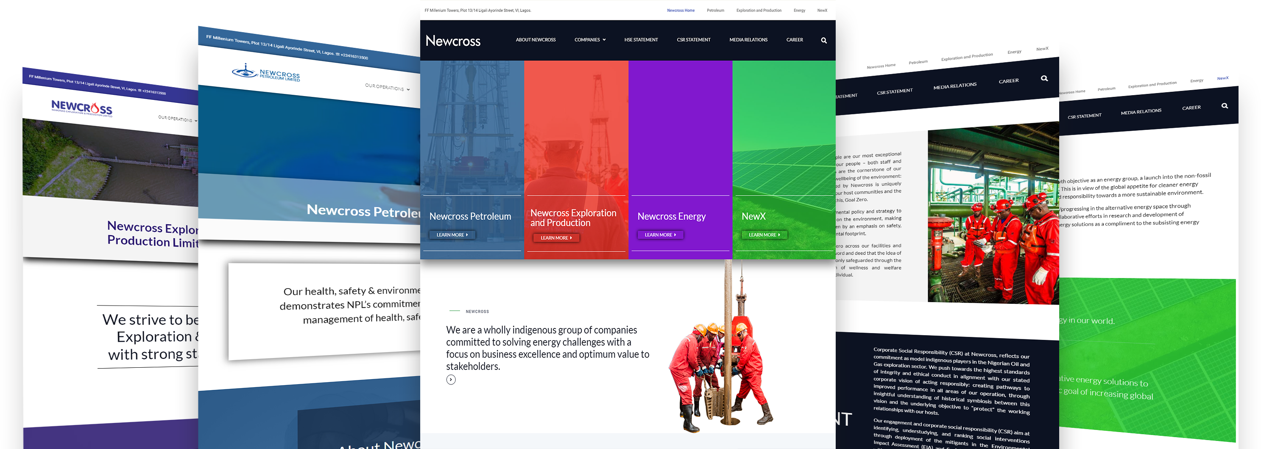Open CAREER in main navbar
This screenshot has width=1261, height=449.
click(x=795, y=40)
